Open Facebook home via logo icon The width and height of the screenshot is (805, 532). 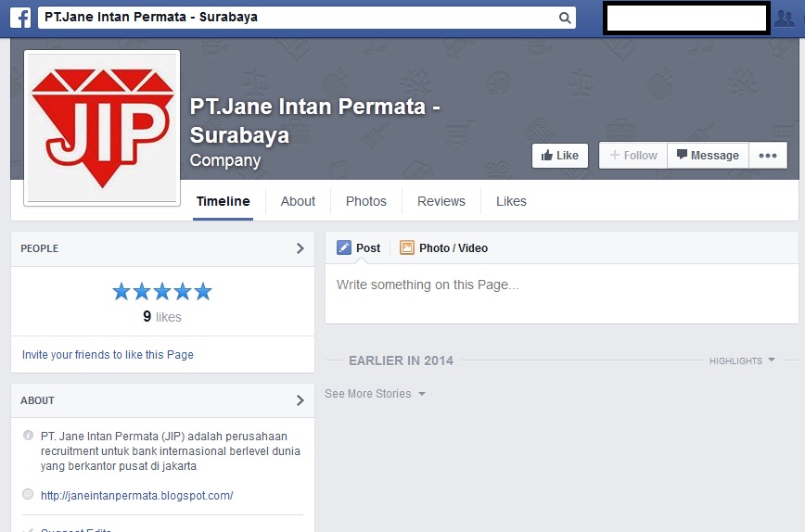pyautogui.click(x=20, y=18)
